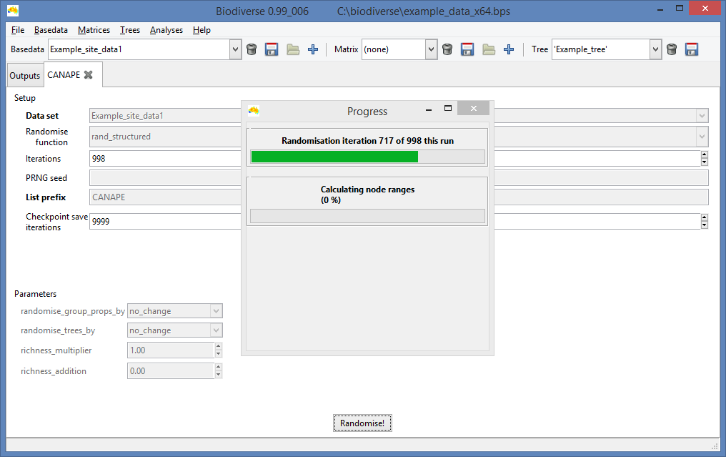Click the Randomise! button
This screenshot has height=457, width=726.
(362, 423)
